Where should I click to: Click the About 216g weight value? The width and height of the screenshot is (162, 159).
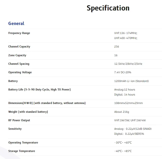tap(122, 112)
